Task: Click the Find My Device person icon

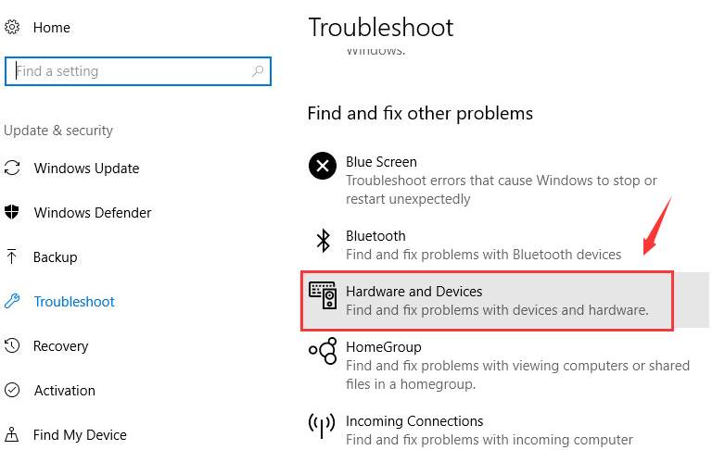Action: [11, 434]
